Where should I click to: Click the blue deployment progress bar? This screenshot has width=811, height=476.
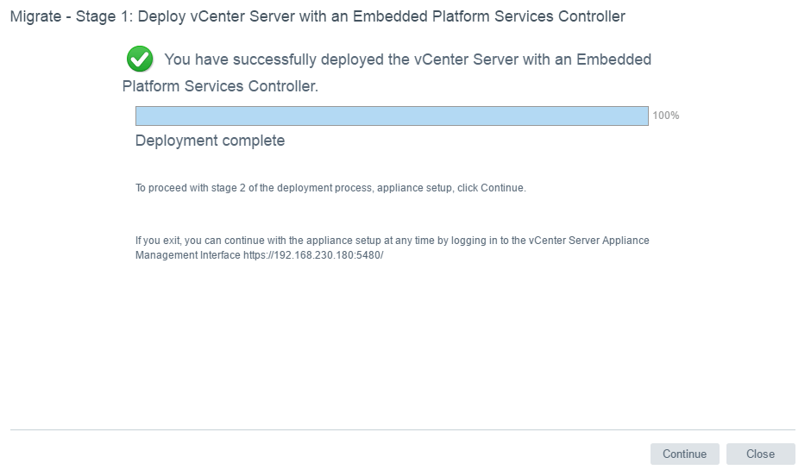[x=392, y=116]
